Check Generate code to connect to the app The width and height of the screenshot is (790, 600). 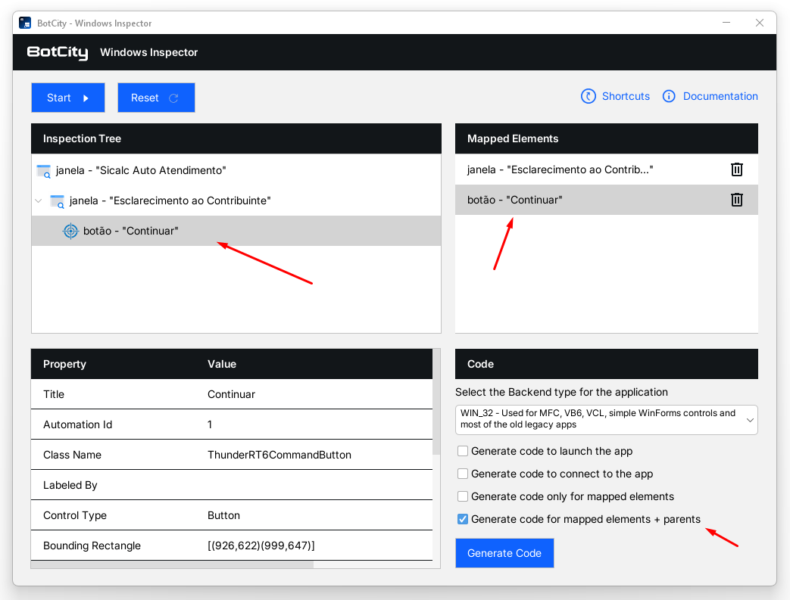click(463, 474)
